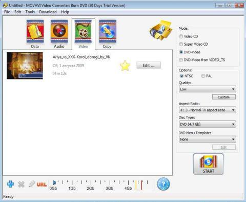Click the pencil rename icon
Viewport: 246px width, 202px height.
32,184
